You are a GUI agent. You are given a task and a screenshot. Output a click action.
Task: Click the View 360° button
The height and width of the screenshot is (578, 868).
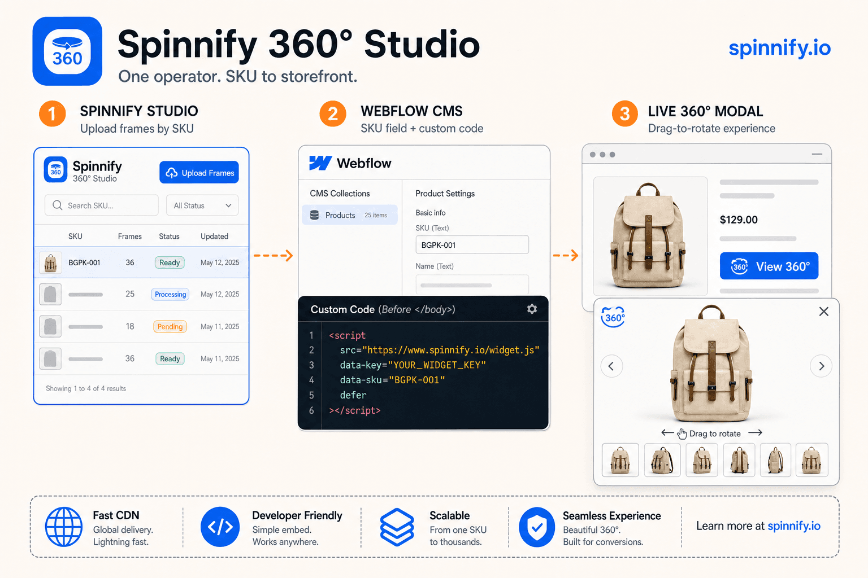point(769,266)
